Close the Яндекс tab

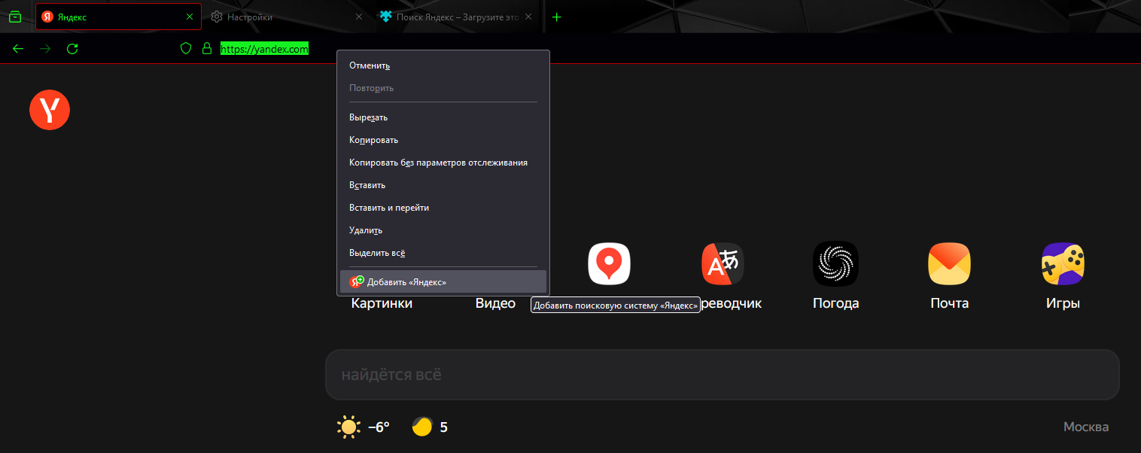189,17
